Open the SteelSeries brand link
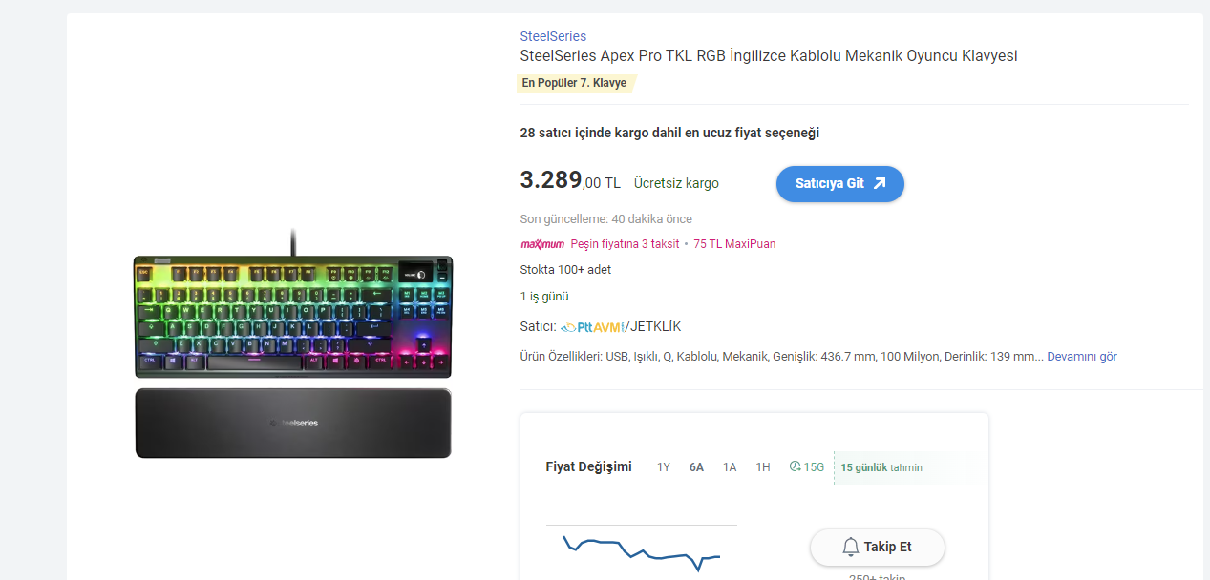 [x=553, y=36]
